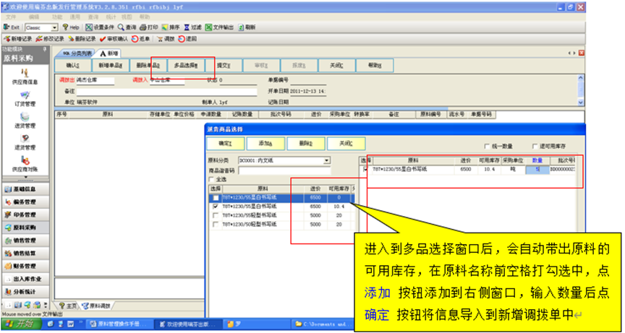Open the 编务管理 module
This screenshot has width=625, height=333.
(25, 202)
